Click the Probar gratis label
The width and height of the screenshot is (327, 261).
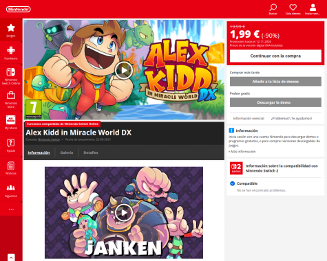click(x=240, y=93)
